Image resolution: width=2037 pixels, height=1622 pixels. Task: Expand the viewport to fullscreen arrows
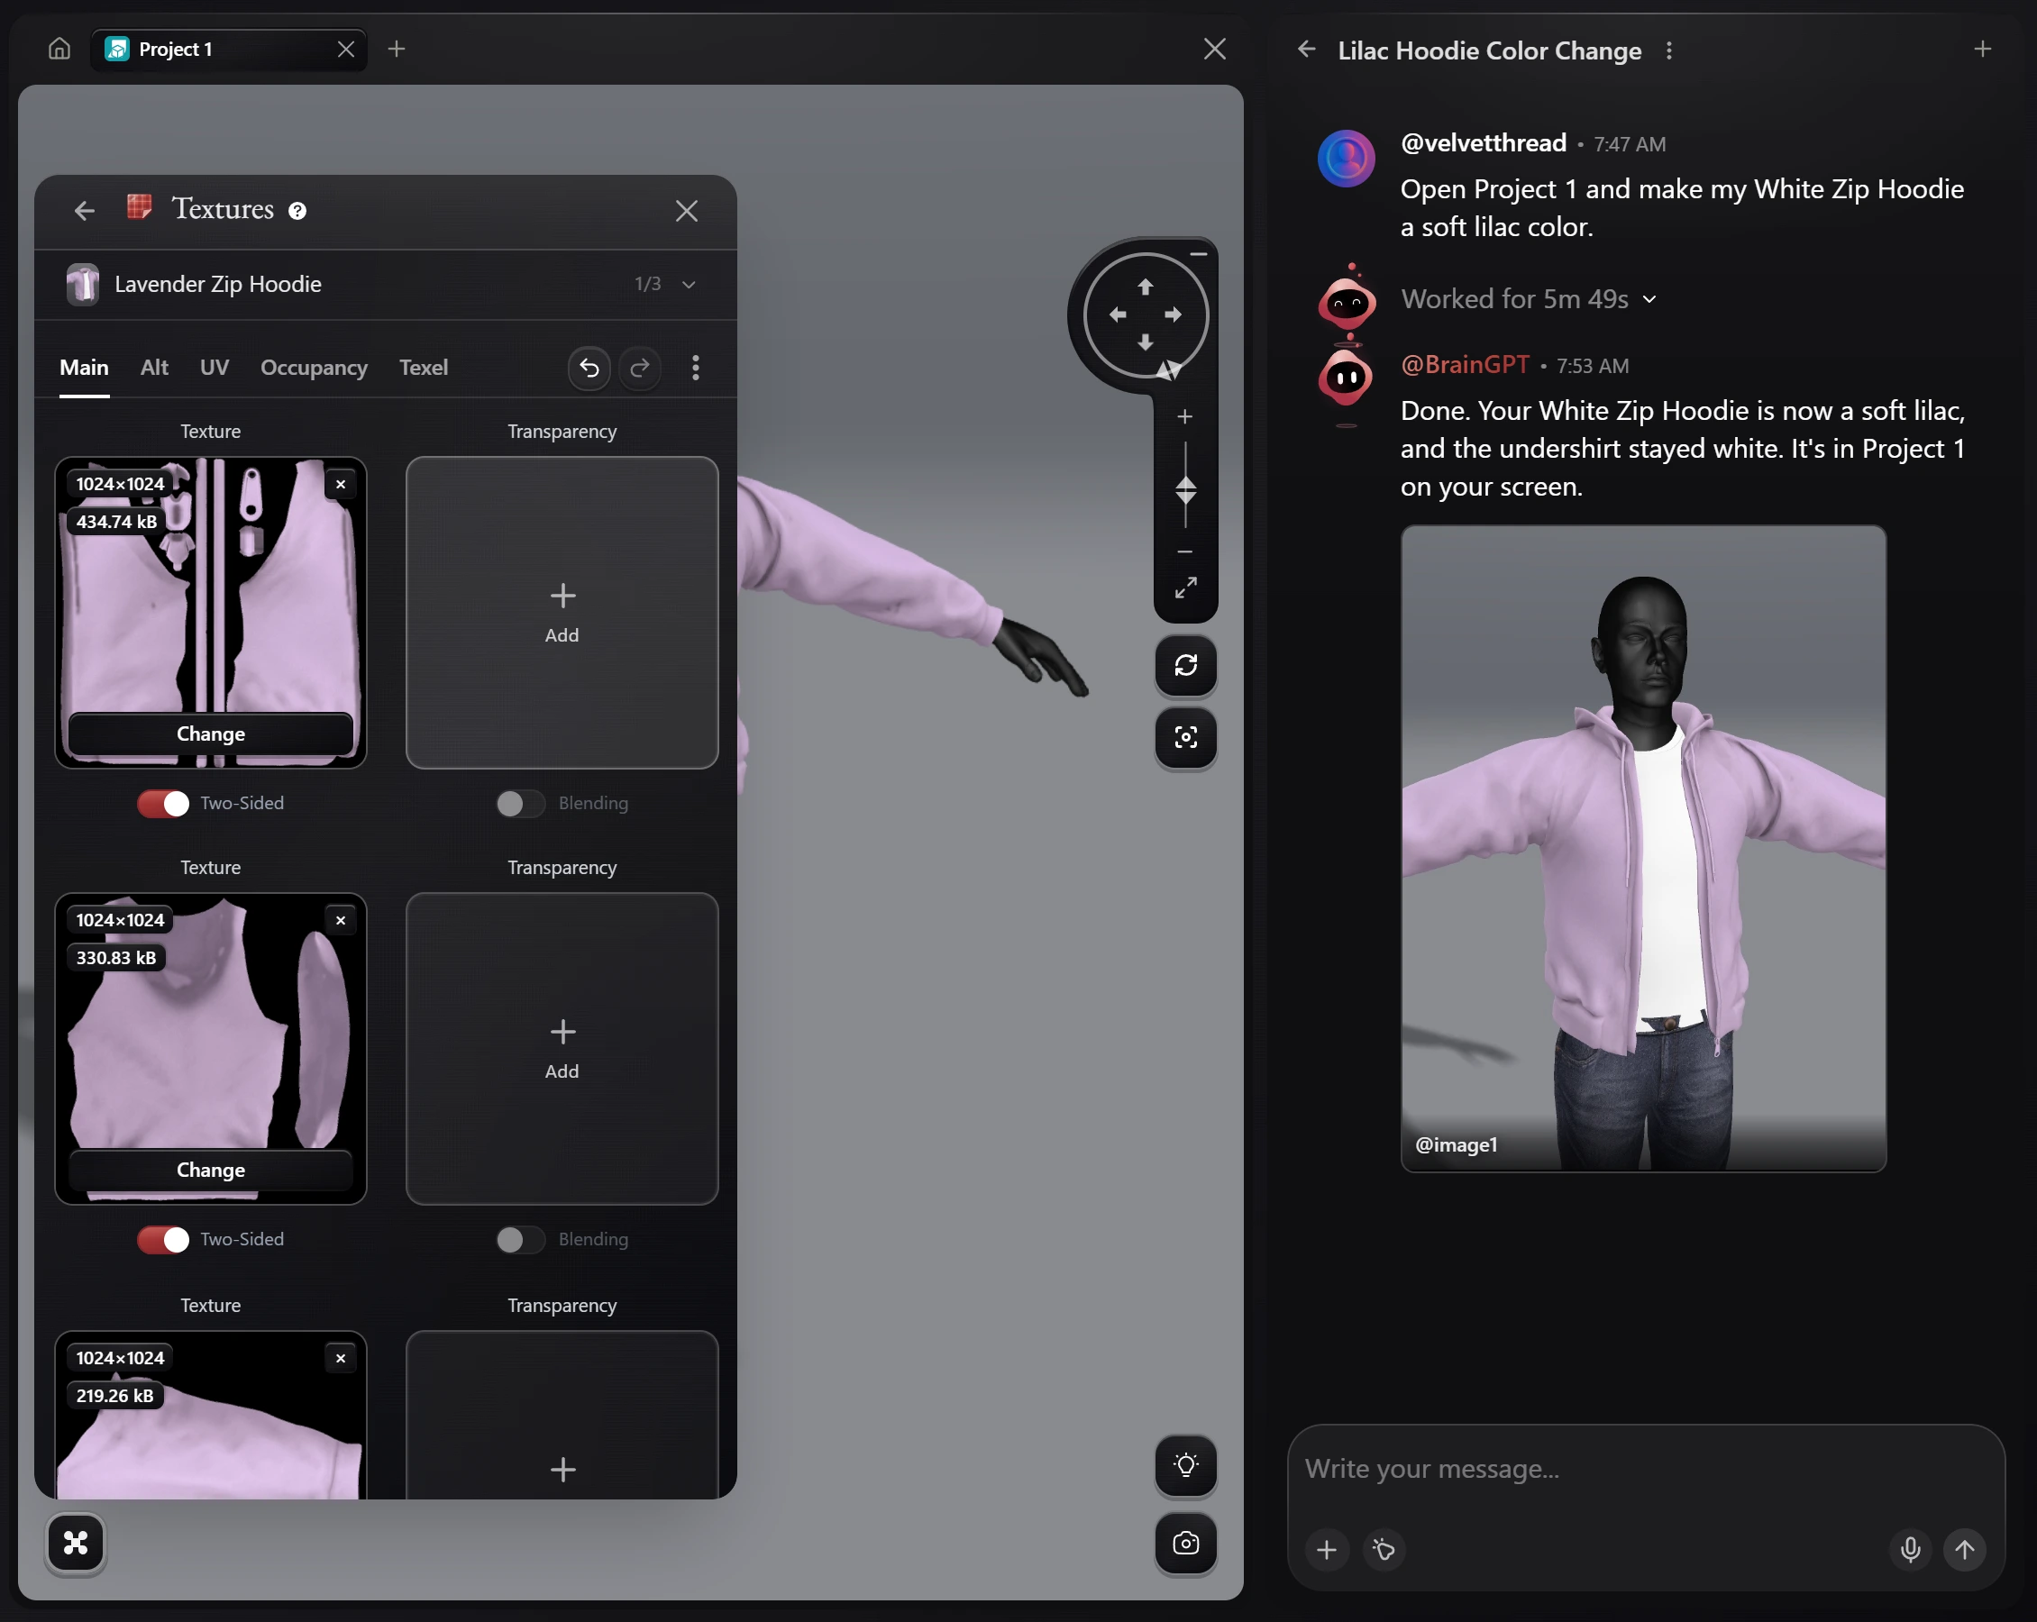[x=1186, y=588]
